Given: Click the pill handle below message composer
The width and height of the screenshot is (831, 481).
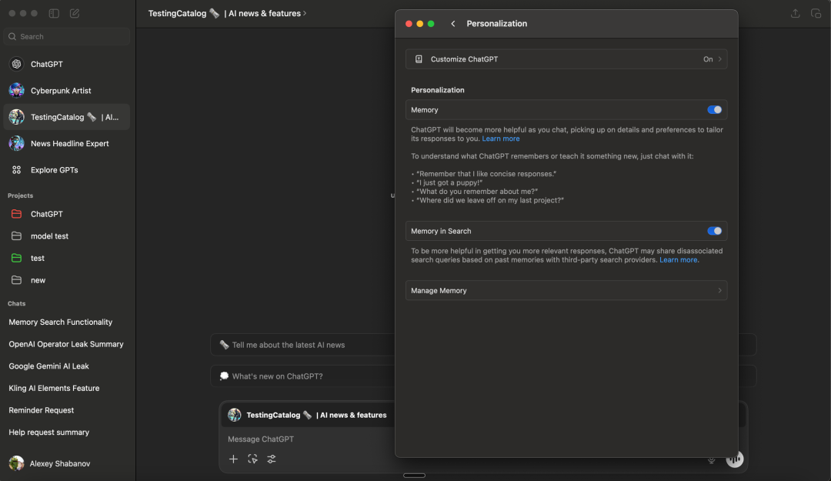Looking at the screenshot, I should [415, 475].
